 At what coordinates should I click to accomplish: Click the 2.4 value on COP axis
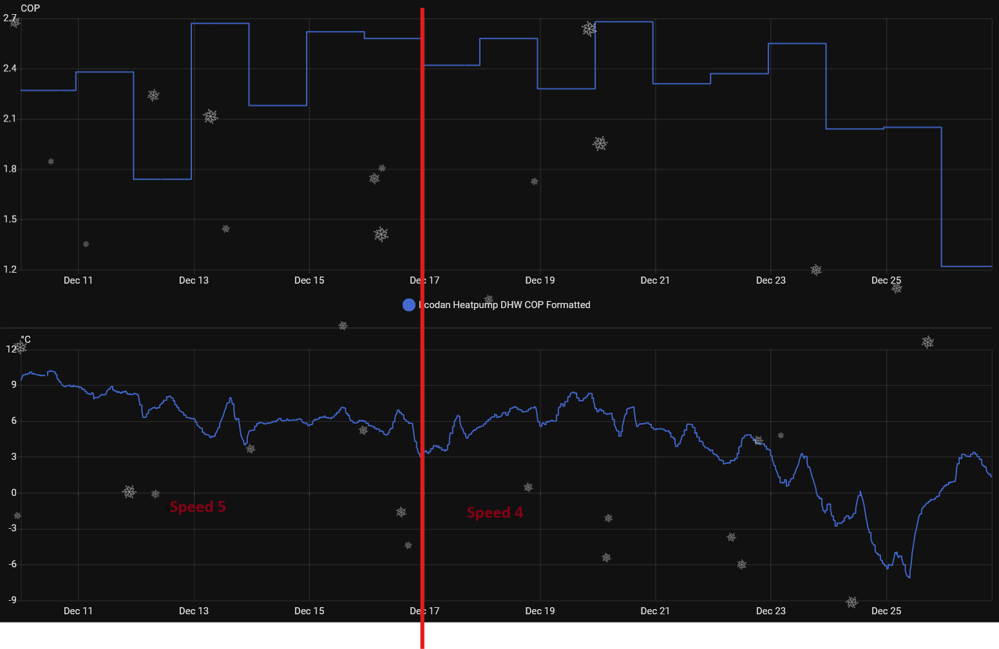click(x=10, y=68)
